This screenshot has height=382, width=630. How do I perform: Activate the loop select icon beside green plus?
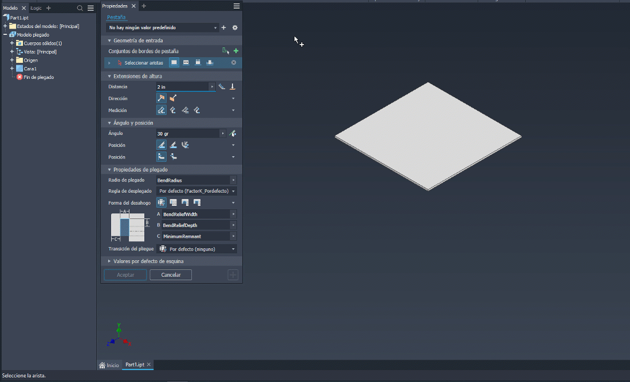(x=226, y=51)
